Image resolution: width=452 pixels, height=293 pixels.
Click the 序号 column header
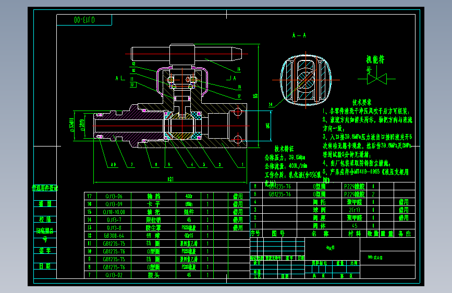click(x=255, y=233)
